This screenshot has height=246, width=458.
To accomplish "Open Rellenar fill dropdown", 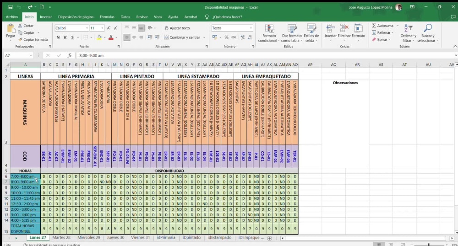I will point(382,32).
